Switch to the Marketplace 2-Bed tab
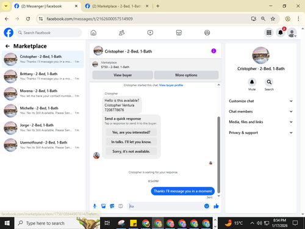Viewport: 305px width, 229px height. (x=117, y=6)
